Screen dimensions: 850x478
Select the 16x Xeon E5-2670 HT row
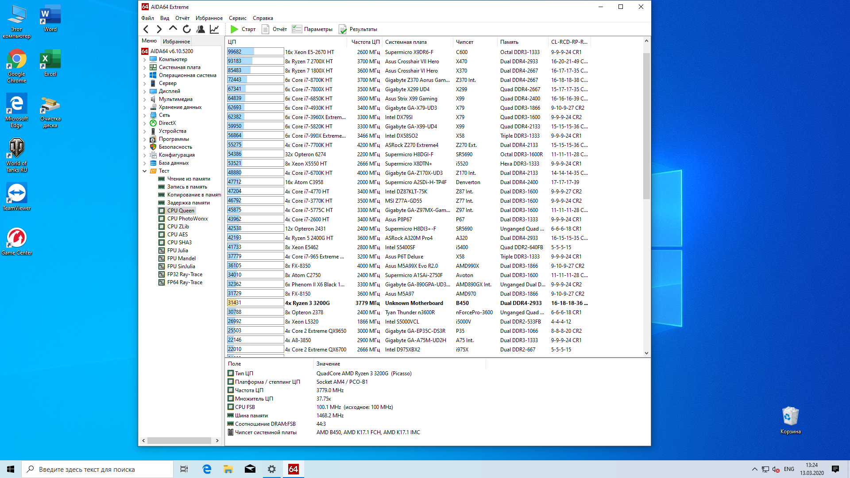[x=407, y=52]
